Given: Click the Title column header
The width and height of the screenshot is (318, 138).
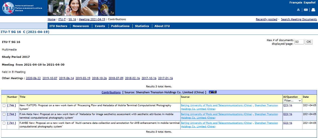Looking at the screenshot, I should 22,97.
